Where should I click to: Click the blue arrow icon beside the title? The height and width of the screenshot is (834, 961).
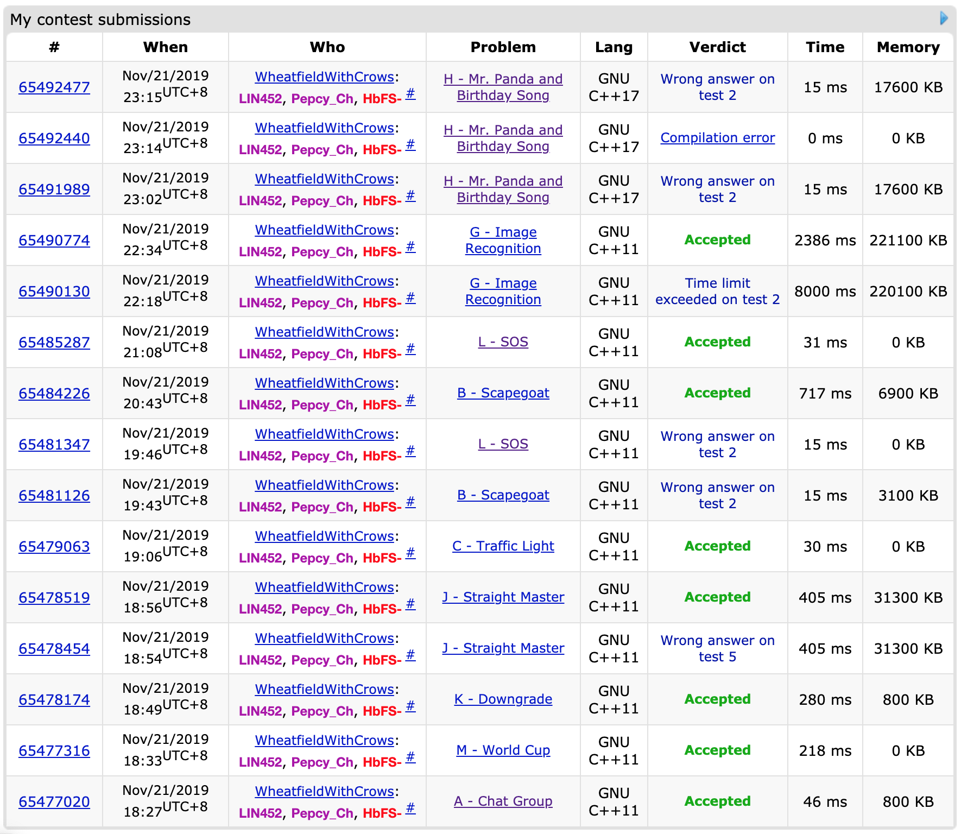(944, 18)
